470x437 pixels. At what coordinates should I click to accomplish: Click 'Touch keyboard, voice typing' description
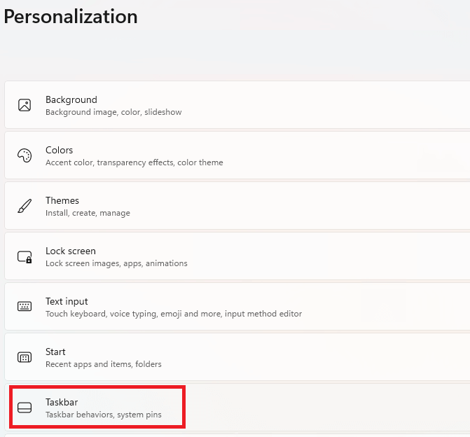pos(102,314)
